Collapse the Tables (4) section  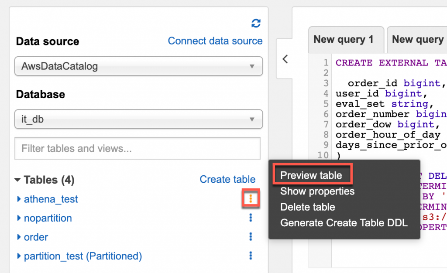pos(17,180)
